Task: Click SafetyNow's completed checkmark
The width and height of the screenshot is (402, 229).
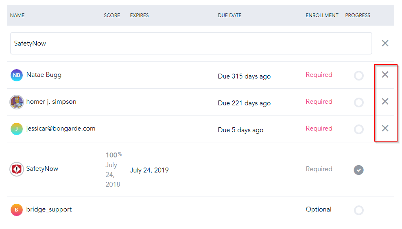Action: coord(358,170)
